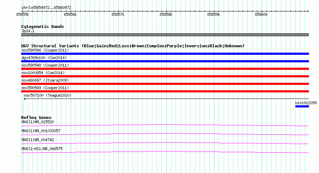Click the nsv1000854 (Coe2014) red bar
Screen dimensions: 319x173
[165, 76]
